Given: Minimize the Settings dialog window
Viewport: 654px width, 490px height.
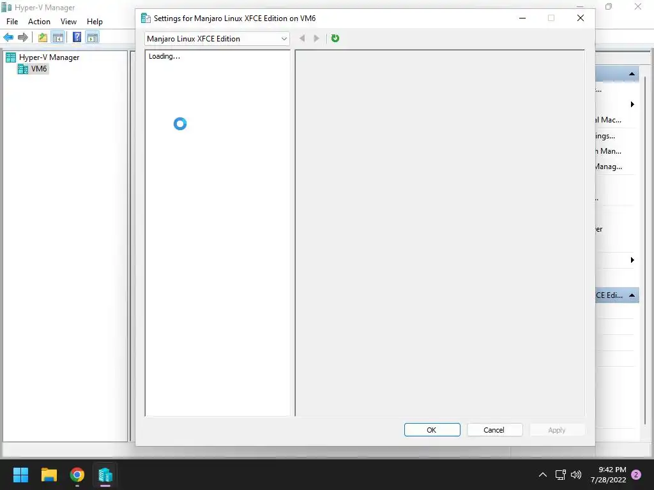Looking at the screenshot, I should tap(522, 19).
